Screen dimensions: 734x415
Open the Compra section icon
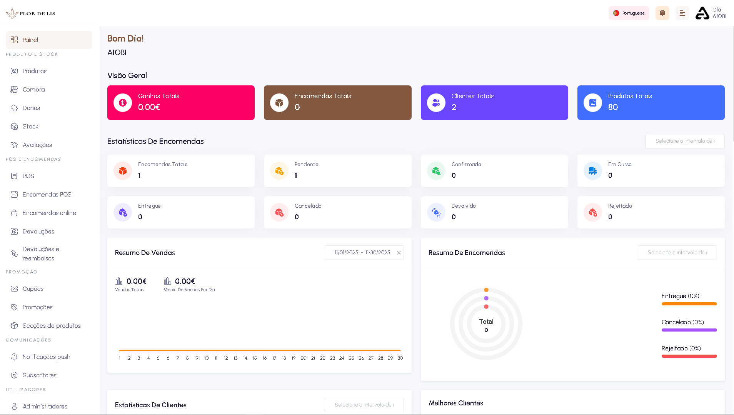[14, 89]
